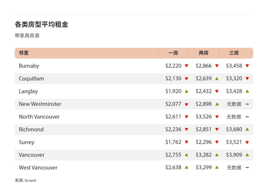Screen dimensions: 268x189
Task: Select the green up arrow beside Vancouver's $3,909
Action: (x=247, y=155)
